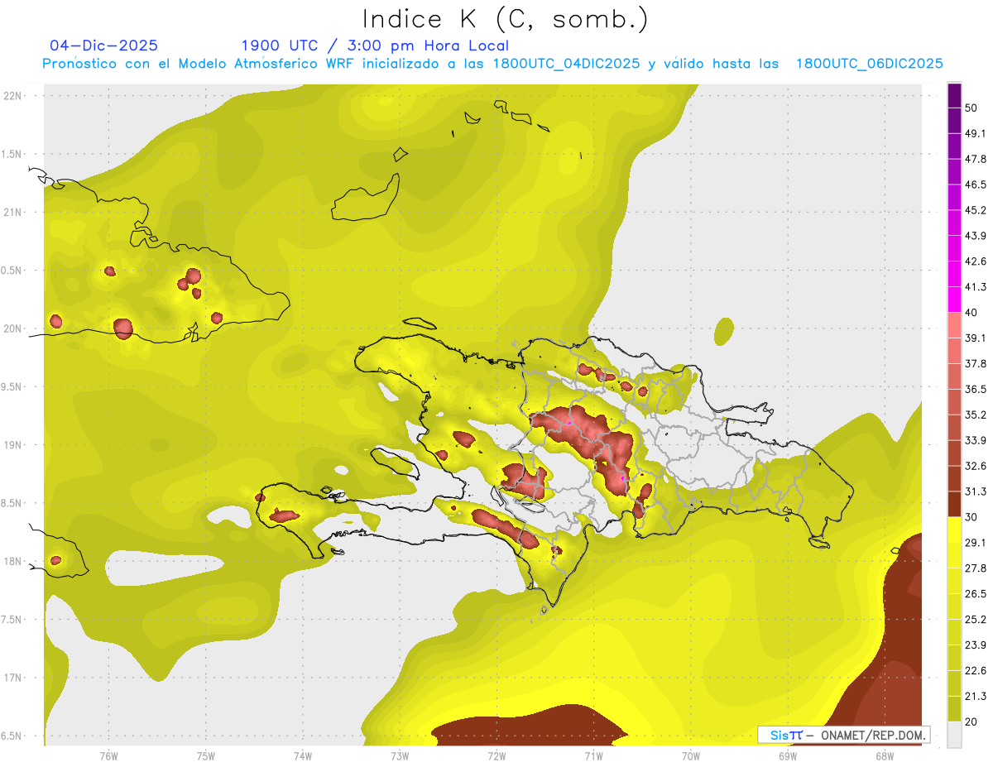Image resolution: width=993 pixels, height=767 pixels.
Task: Click the latitude axis label '20N'
Action: pyautogui.click(x=12, y=328)
